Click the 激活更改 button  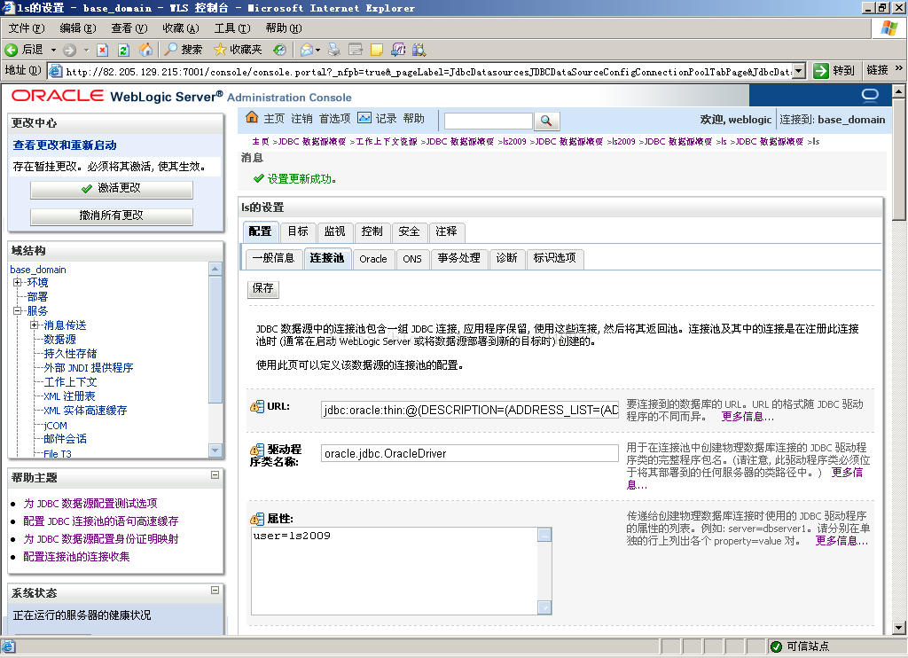(x=112, y=189)
